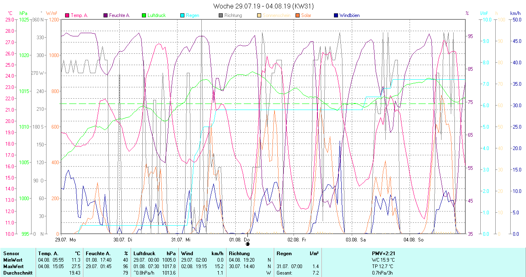Select the chart title 'Woche 29.07.19 - 04.08.19 (KW31)'
The width and height of the screenshot is (526, 277).
pyautogui.click(x=263, y=6)
